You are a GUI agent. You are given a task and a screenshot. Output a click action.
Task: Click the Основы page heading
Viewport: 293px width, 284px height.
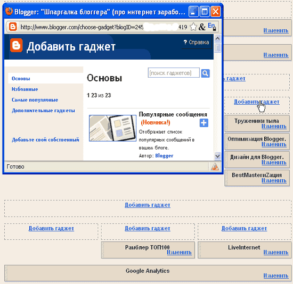click(104, 78)
